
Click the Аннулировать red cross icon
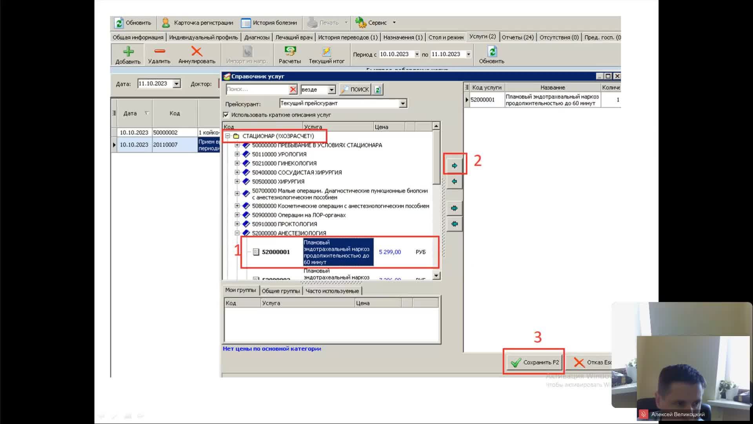(196, 51)
